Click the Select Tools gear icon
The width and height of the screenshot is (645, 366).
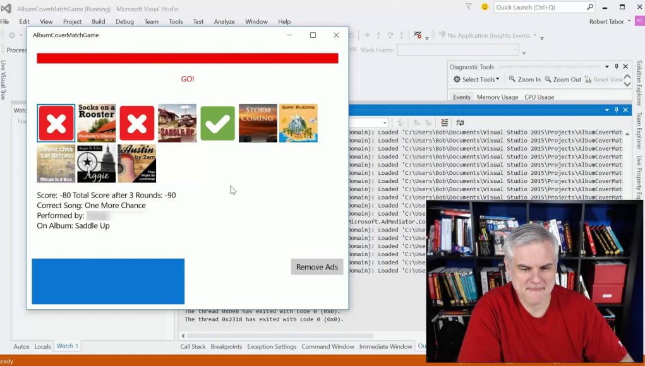pyautogui.click(x=457, y=80)
